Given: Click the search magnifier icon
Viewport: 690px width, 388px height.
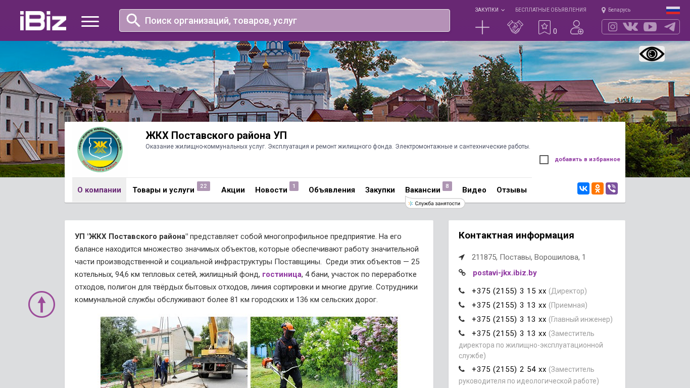Looking at the screenshot, I should coord(133,20).
